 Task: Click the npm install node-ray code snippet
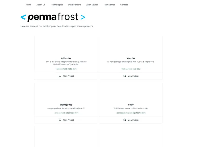[66, 69]
